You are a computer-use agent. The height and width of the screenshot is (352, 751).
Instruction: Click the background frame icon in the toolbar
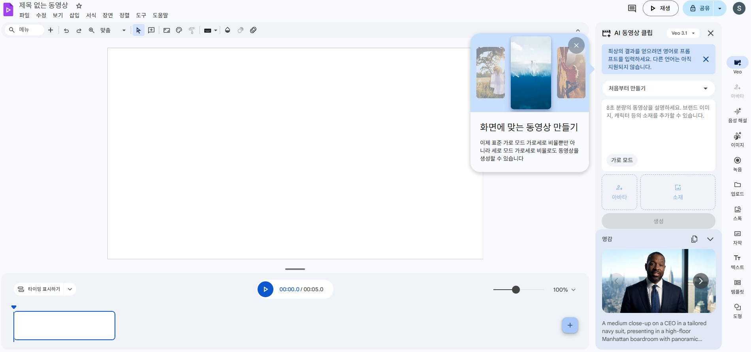pos(167,30)
